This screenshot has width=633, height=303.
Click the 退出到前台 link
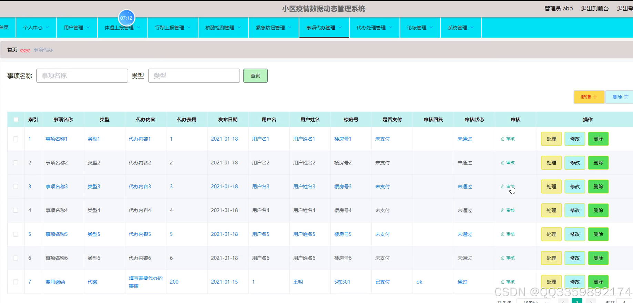pos(595,9)
